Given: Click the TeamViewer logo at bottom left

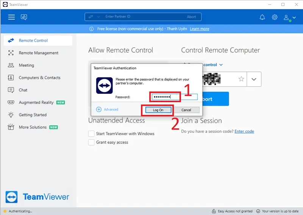Looking at the screenshot, I should pos(37,197).
